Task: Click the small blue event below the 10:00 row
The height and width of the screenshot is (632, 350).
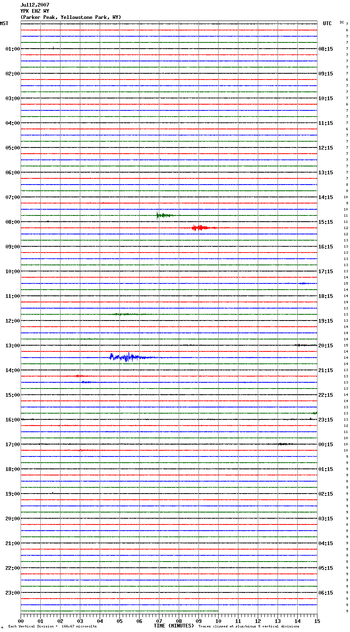Action: [x=304, y=283]
